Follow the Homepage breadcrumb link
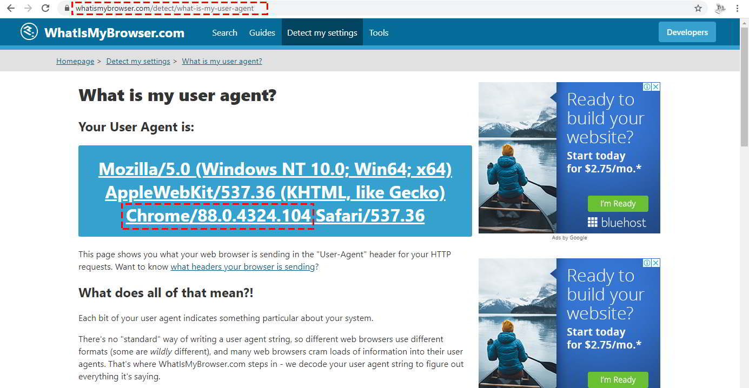The height and width of the screenshot is (388, 749). 75,61
